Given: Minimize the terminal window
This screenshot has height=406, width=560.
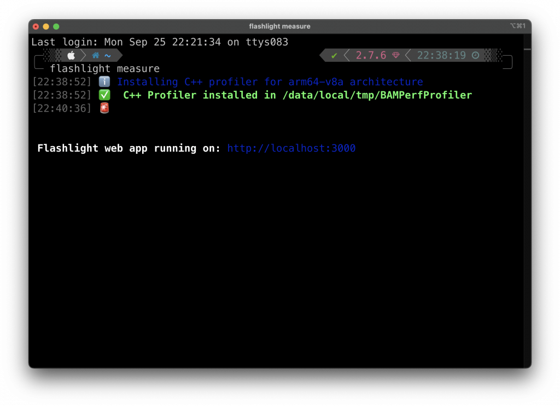Looking at the screenshot, I should [46, 26].
